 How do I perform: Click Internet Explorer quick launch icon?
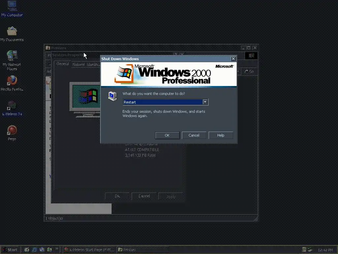tap(34, 250)
